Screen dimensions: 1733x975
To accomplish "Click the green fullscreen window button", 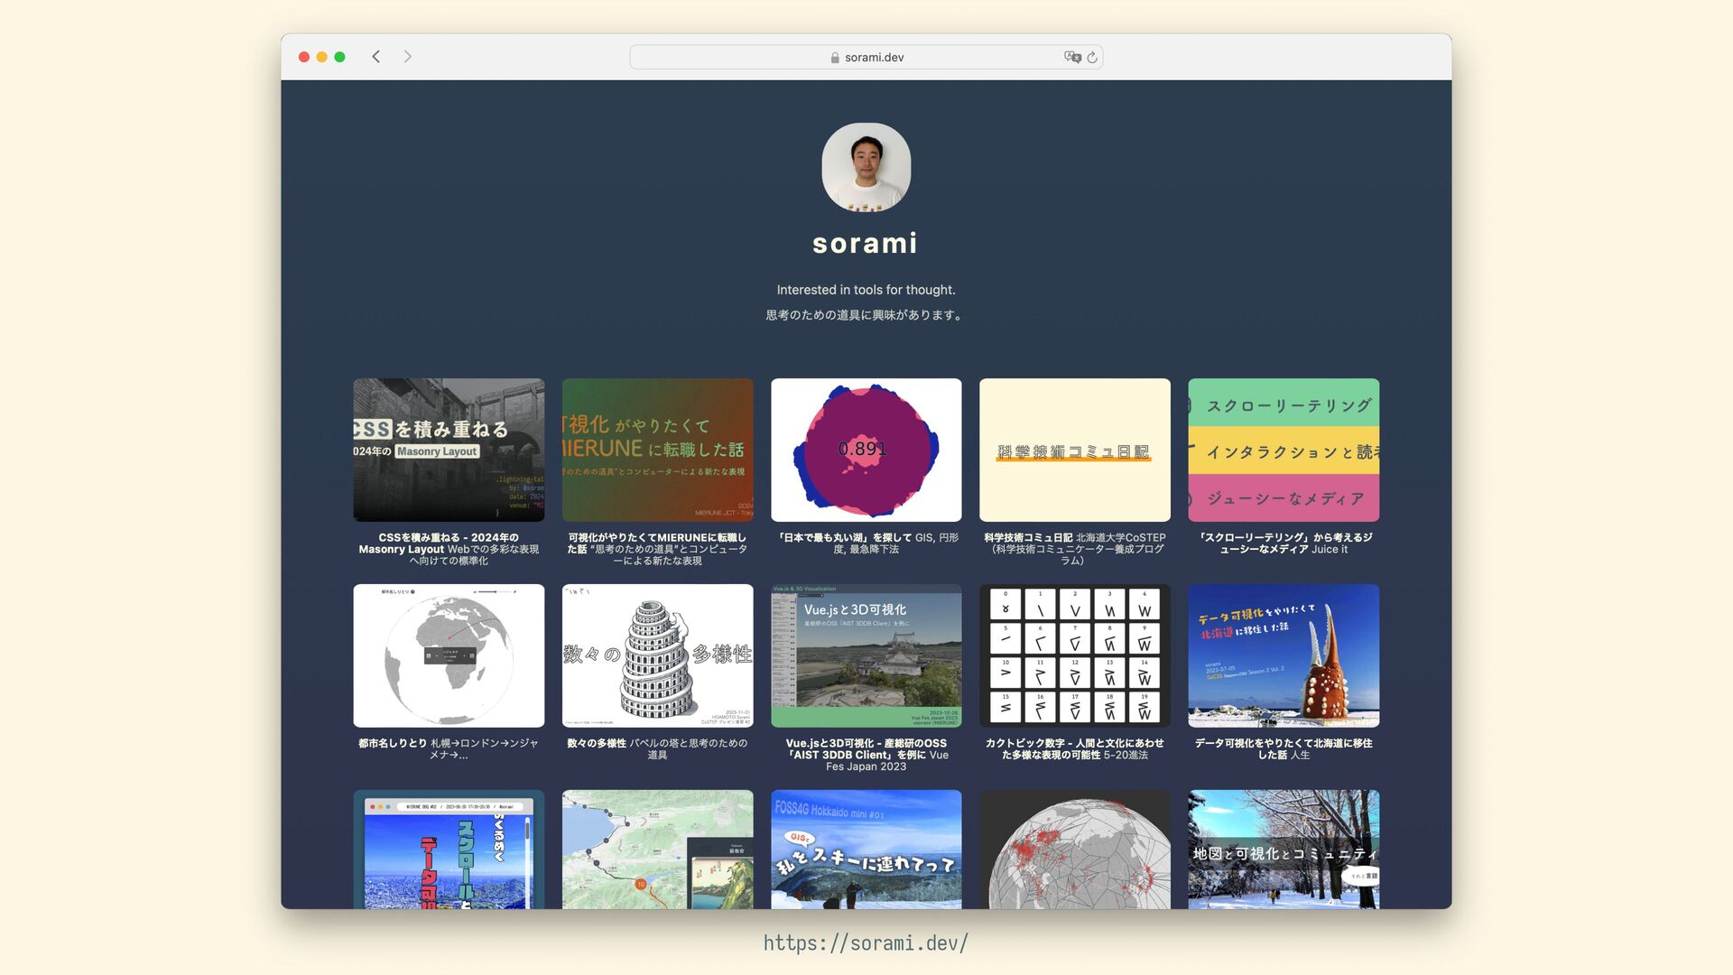I will click(339, 57).
